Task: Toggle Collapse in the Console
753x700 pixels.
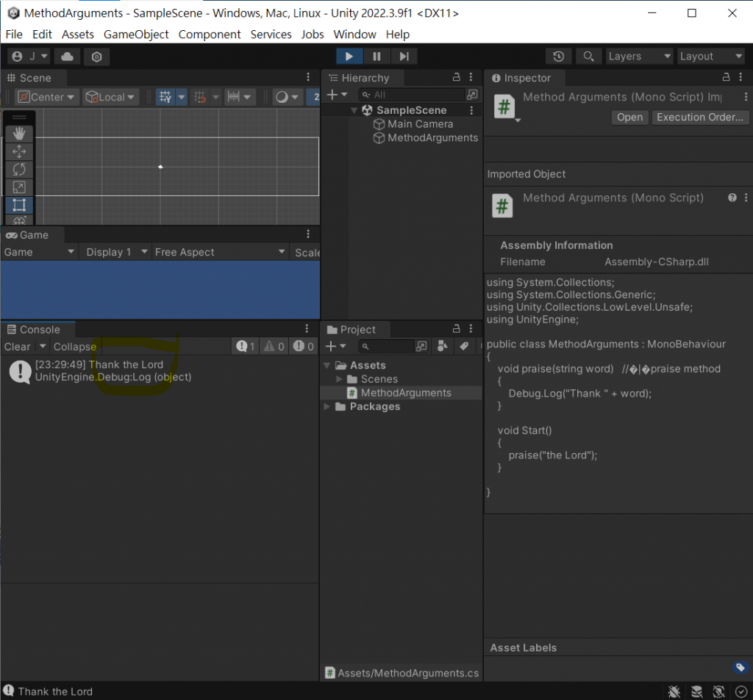Action: [75, 347]
